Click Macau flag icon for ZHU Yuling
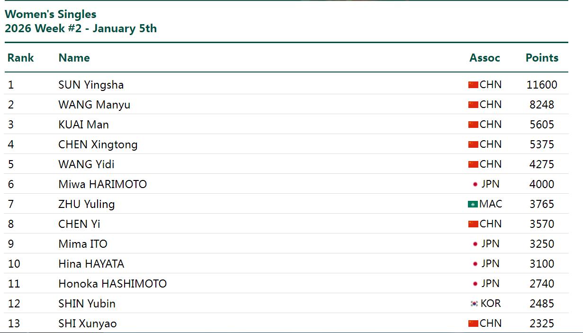The height and width of the screenshot is (333, 583). point(473,204)
